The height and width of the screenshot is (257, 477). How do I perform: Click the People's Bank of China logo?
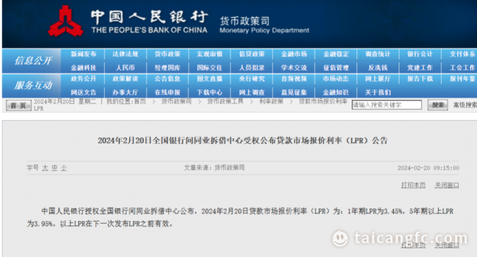click(65, 21)
